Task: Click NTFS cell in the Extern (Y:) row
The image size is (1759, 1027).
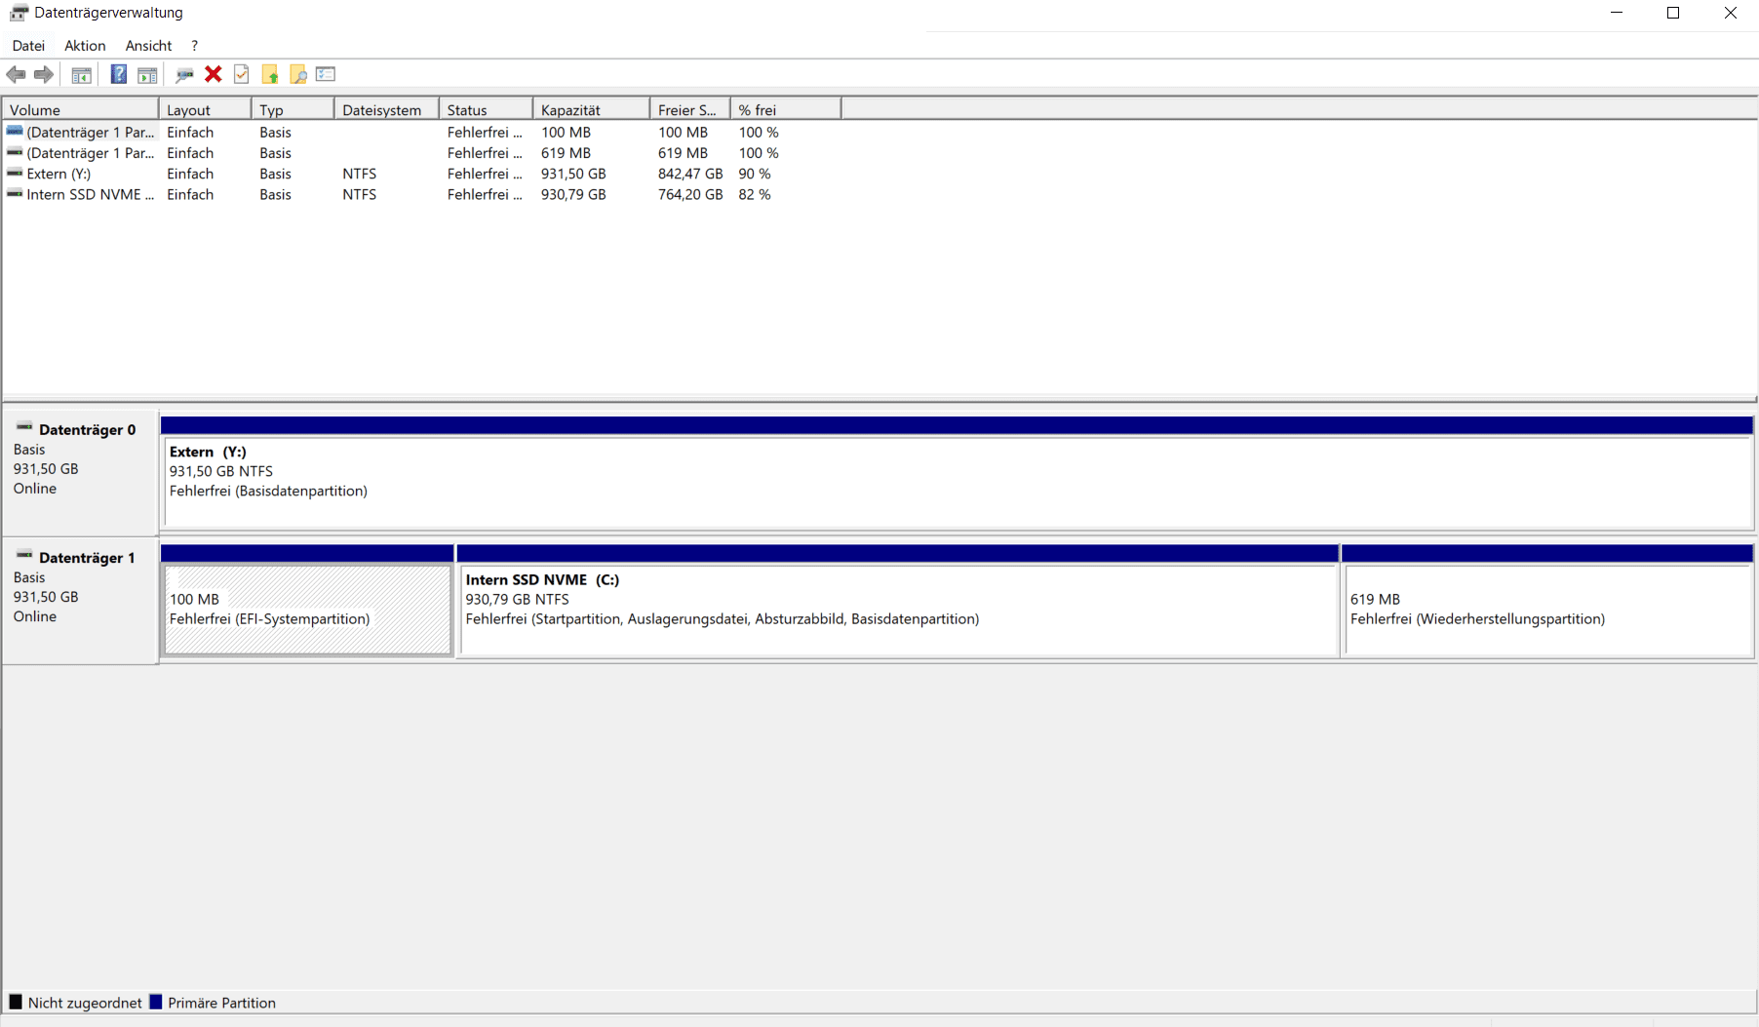Action: tap(359, 174)
